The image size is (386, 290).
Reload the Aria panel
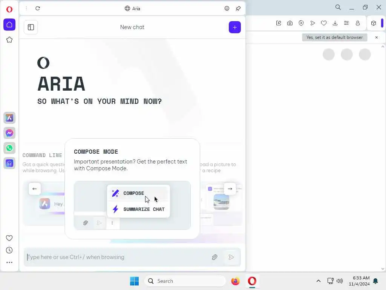coord(38,8)
